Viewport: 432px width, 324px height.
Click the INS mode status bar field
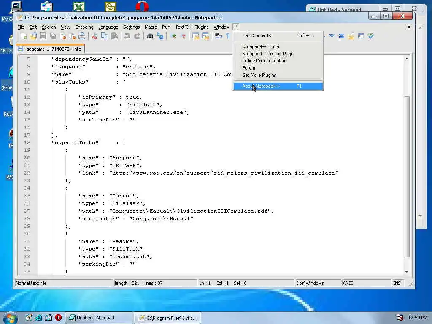pyautogui.click(x=399, y=283)
